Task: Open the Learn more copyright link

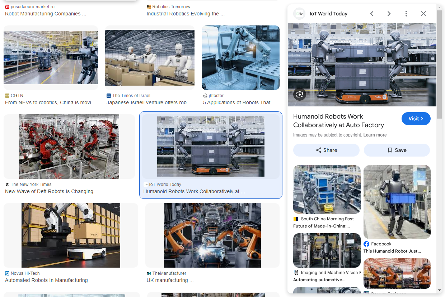Action: (375, 135)
